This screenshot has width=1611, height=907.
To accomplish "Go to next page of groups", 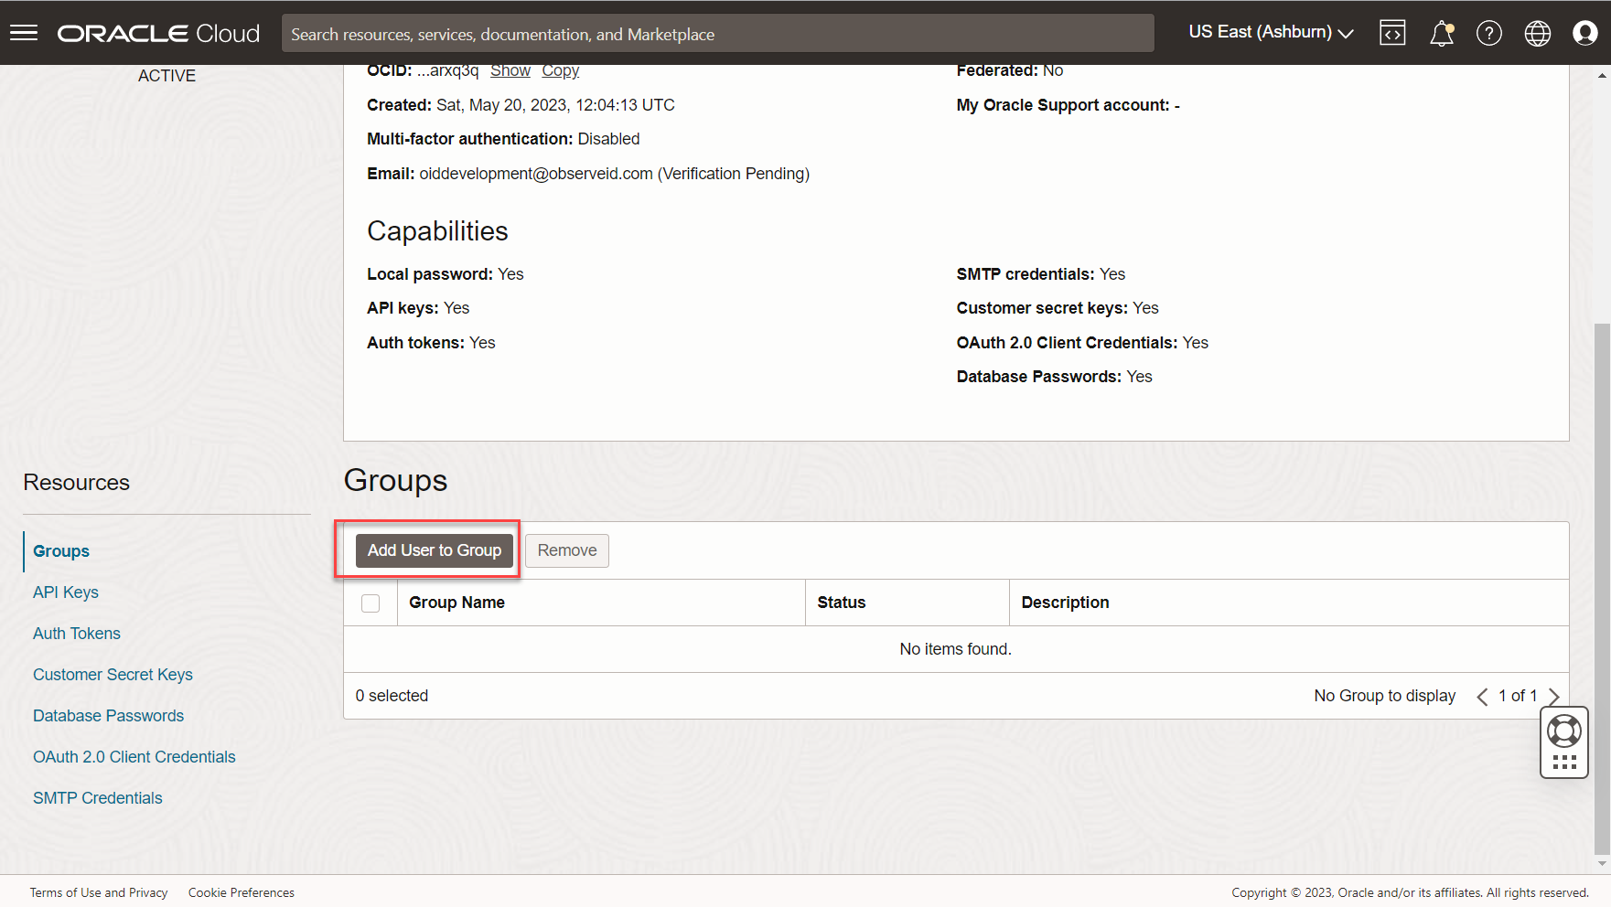I will 1553,697.
